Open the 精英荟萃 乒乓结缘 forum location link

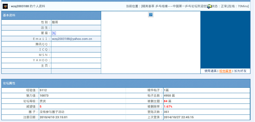[x=174, y=6]
